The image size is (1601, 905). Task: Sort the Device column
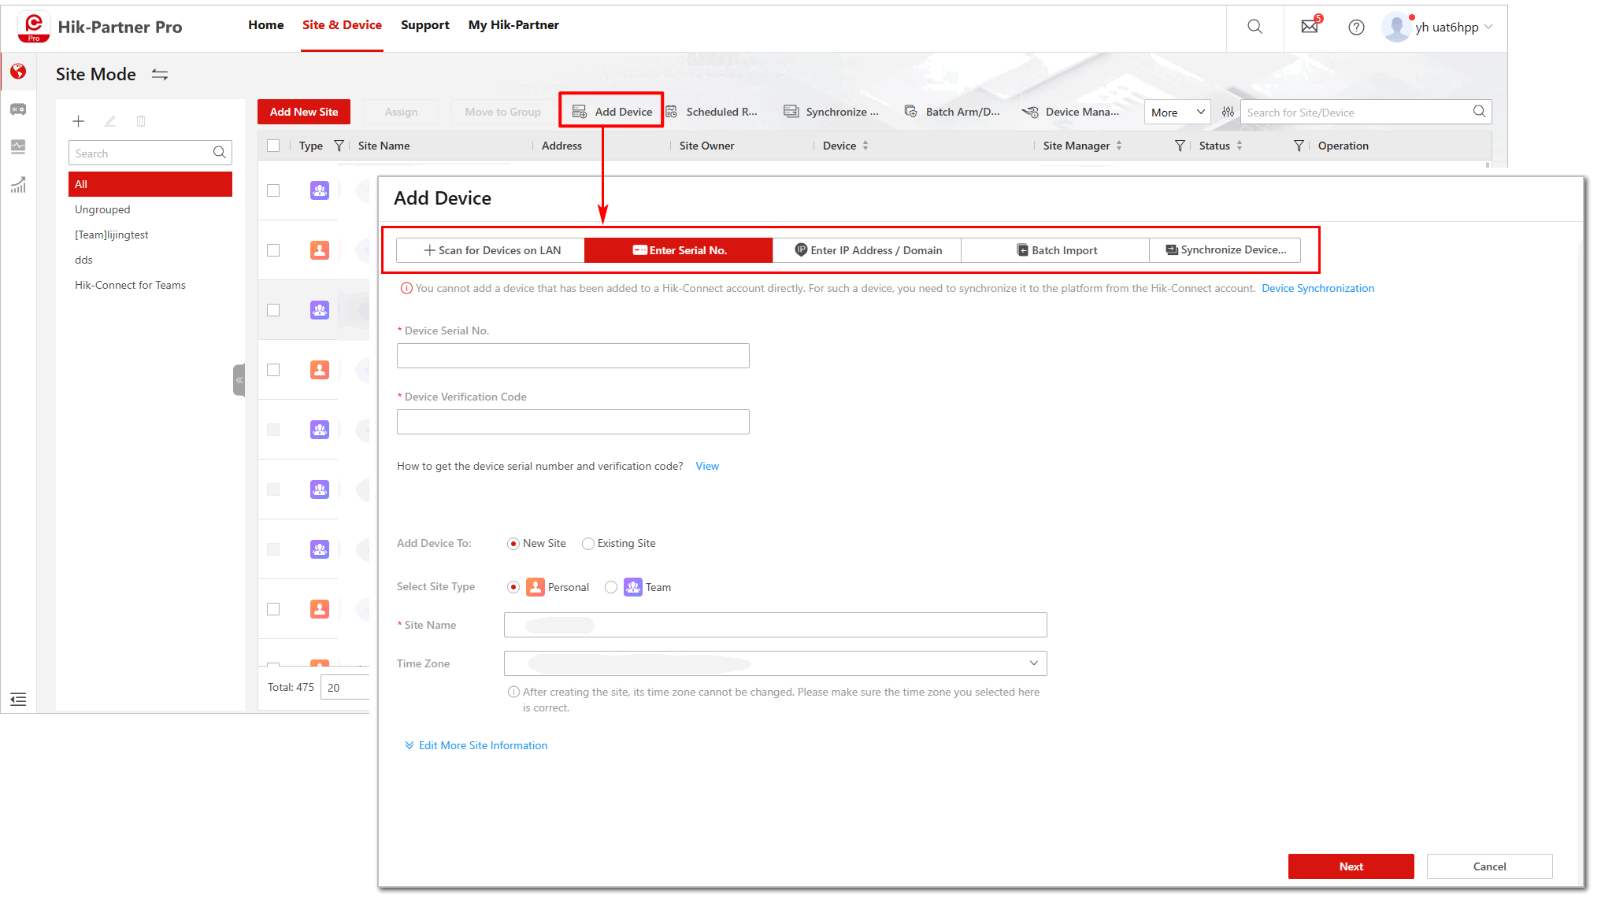865,146
